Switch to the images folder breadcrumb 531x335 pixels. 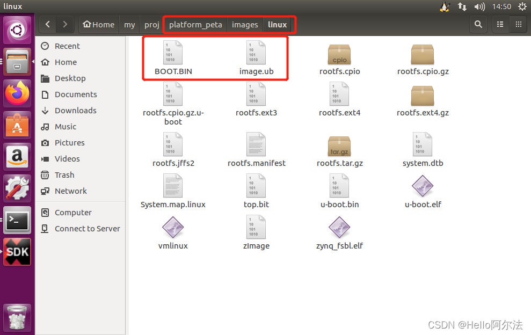pyautogui.click(x=245, y=24)
